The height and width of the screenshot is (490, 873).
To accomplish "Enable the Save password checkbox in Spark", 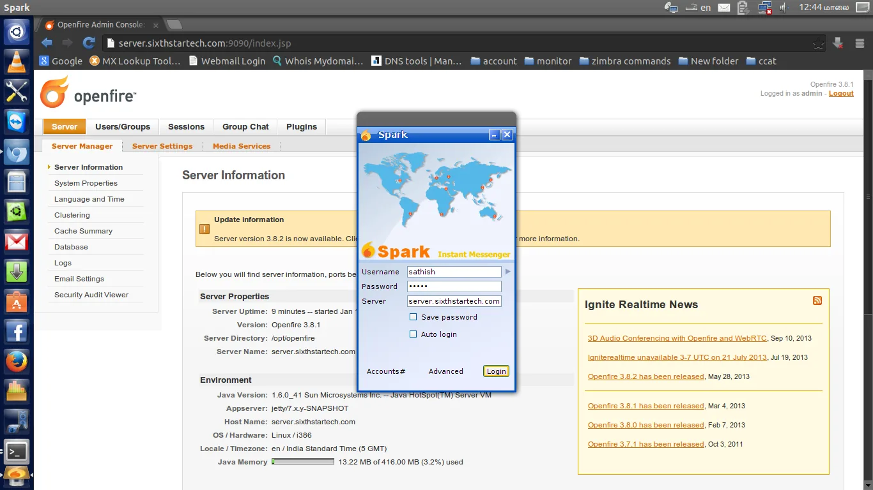I will click(413, 317).
